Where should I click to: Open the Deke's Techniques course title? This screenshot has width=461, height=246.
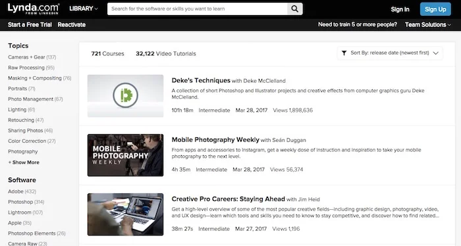201,80
